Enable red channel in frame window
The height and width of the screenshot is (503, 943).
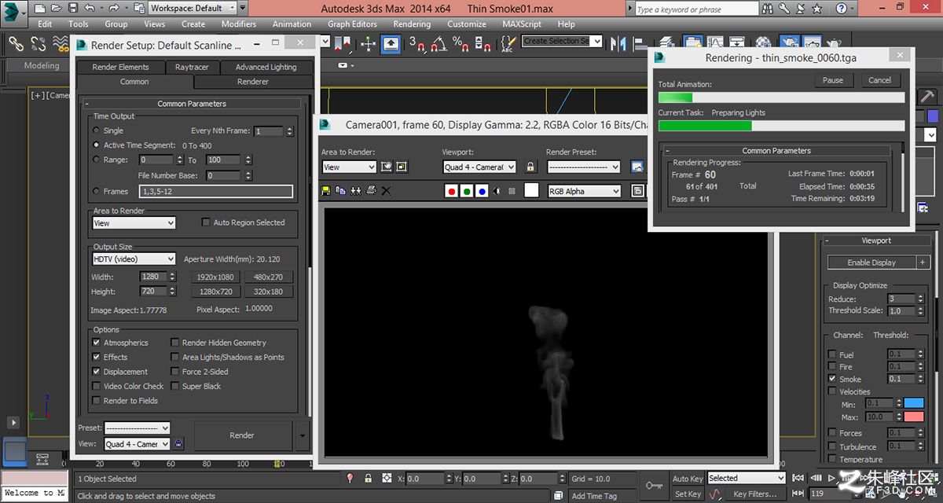tap(452, 191)
